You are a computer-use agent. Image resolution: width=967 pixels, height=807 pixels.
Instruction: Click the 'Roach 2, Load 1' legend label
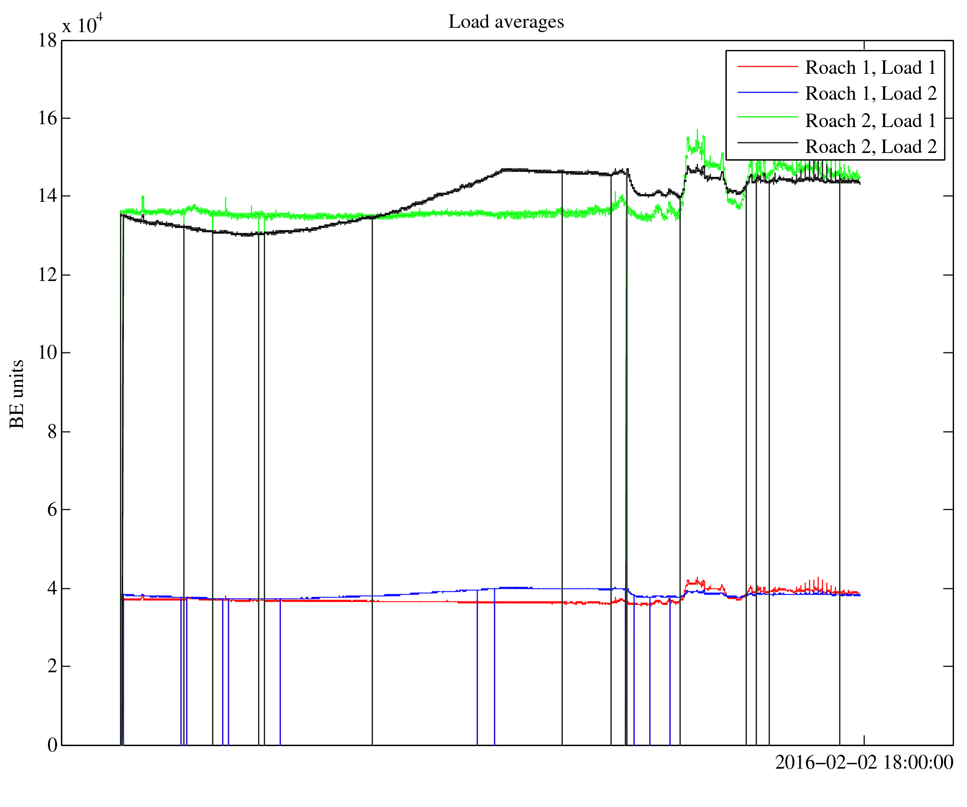pos(871,120)
